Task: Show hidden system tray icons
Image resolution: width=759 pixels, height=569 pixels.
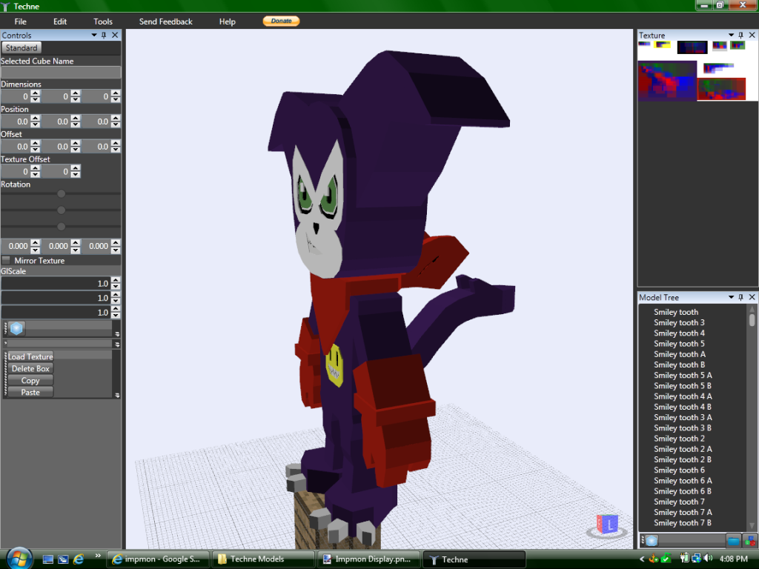Action: (x=642, y=559)
